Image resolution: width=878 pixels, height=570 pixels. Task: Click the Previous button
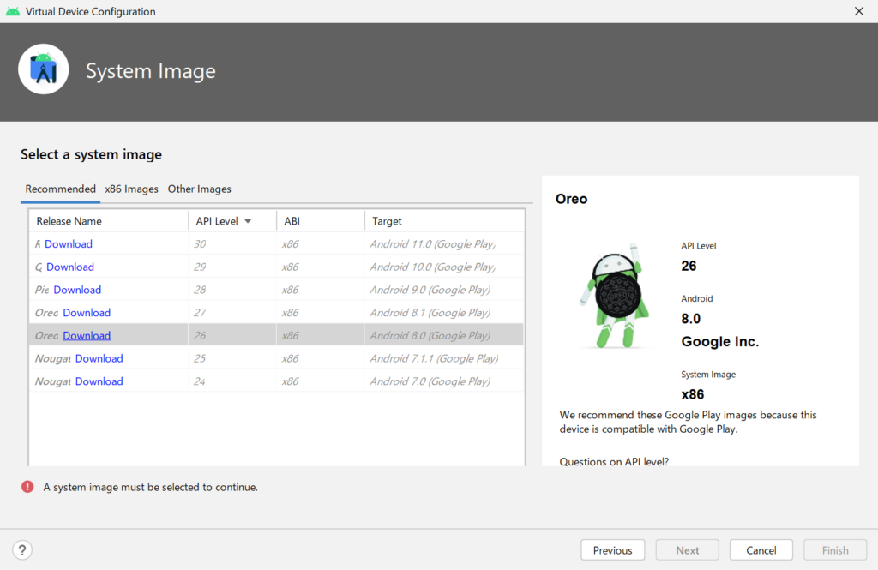(612, 550)
